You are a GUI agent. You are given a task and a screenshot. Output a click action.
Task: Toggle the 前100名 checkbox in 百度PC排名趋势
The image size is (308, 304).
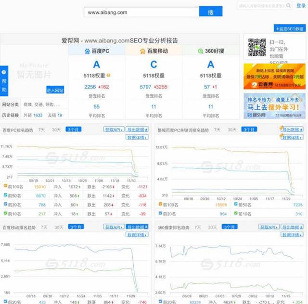point(4,186)
